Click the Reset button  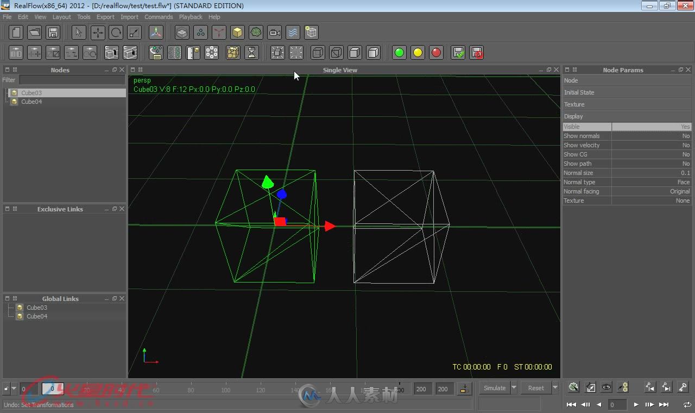pos(536,388)
